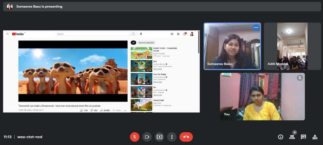Select the All filter chip
323x145 pixels.
point(133,43)
